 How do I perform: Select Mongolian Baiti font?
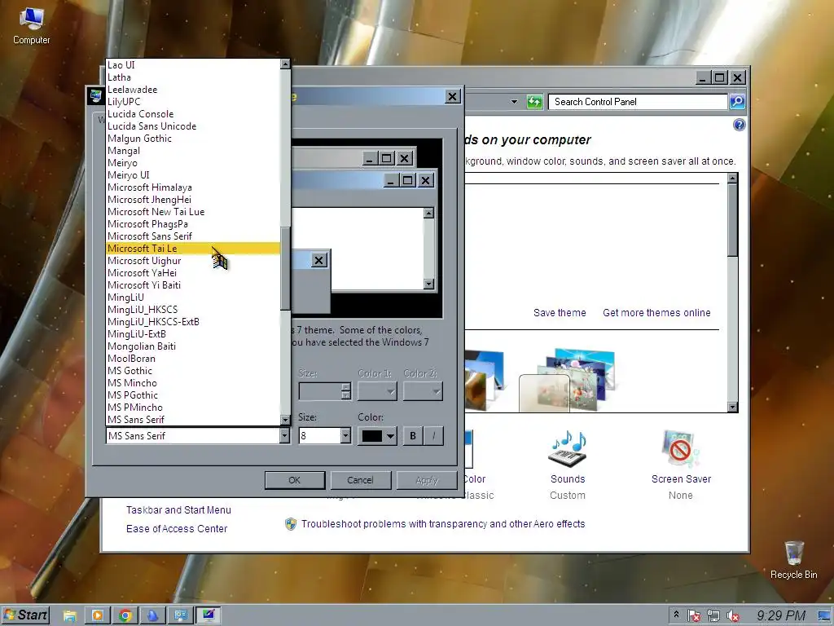[x=192, y=346]
